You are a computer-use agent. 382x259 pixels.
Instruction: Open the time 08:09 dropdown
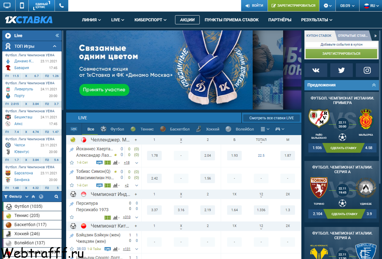pos(347,6)
